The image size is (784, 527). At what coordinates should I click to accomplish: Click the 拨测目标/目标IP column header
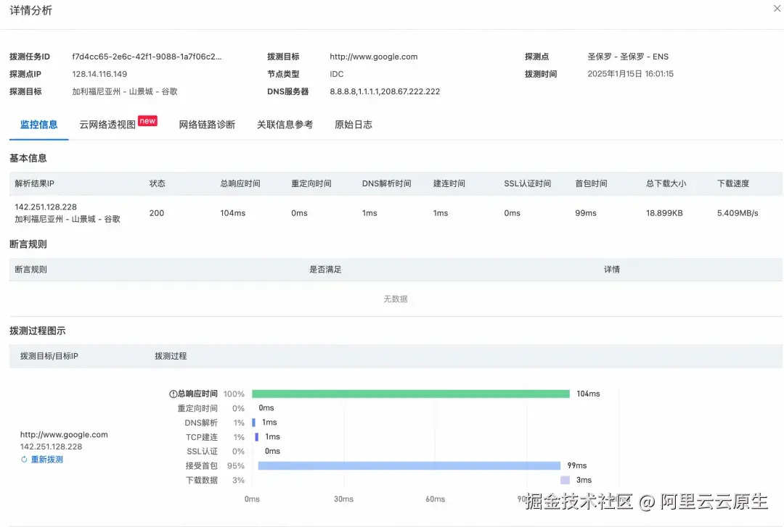(49, 356)
